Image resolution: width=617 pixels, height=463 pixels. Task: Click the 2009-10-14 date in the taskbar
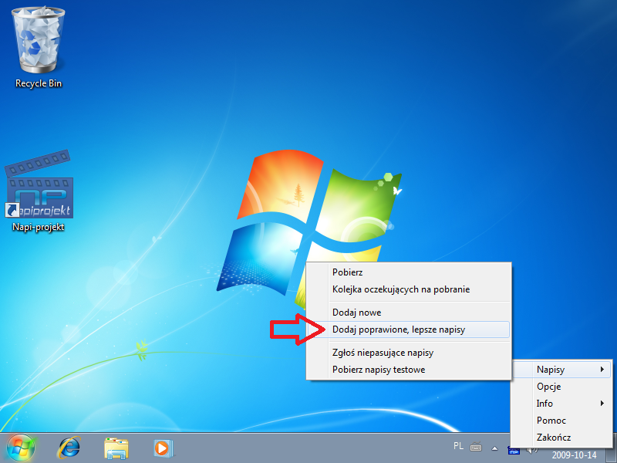pyautogui.click(x=574, y=455)
